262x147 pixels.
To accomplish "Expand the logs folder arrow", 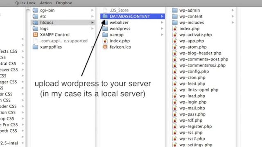I will [93, 29].
